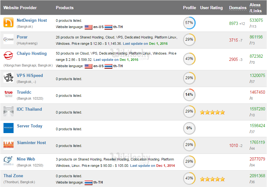Click the Siaminter Host logo

[x=9, y=145]
